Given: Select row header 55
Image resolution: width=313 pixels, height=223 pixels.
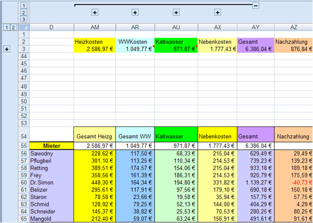Looking at the screenshot, I should pos(23,146).
